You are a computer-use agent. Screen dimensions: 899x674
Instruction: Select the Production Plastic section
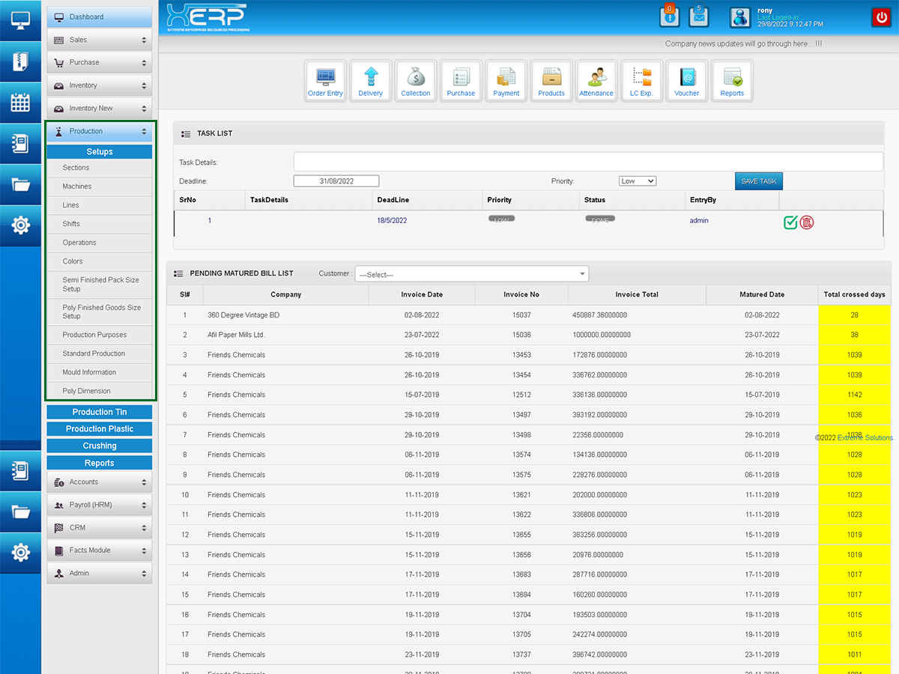pos(100,429)
